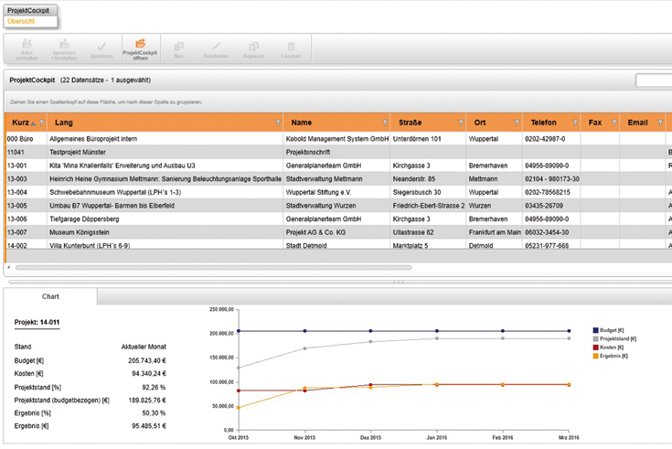Select the Übersicht menu entry
The image size is (672, 449).
point(22,20)
